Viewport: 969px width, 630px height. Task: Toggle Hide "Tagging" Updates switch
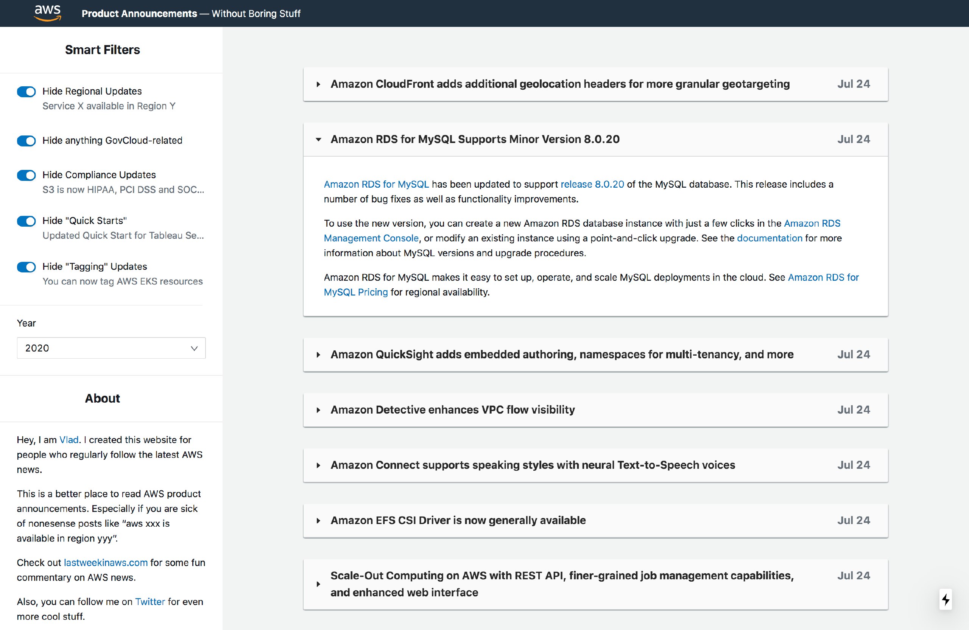point(26,267)
